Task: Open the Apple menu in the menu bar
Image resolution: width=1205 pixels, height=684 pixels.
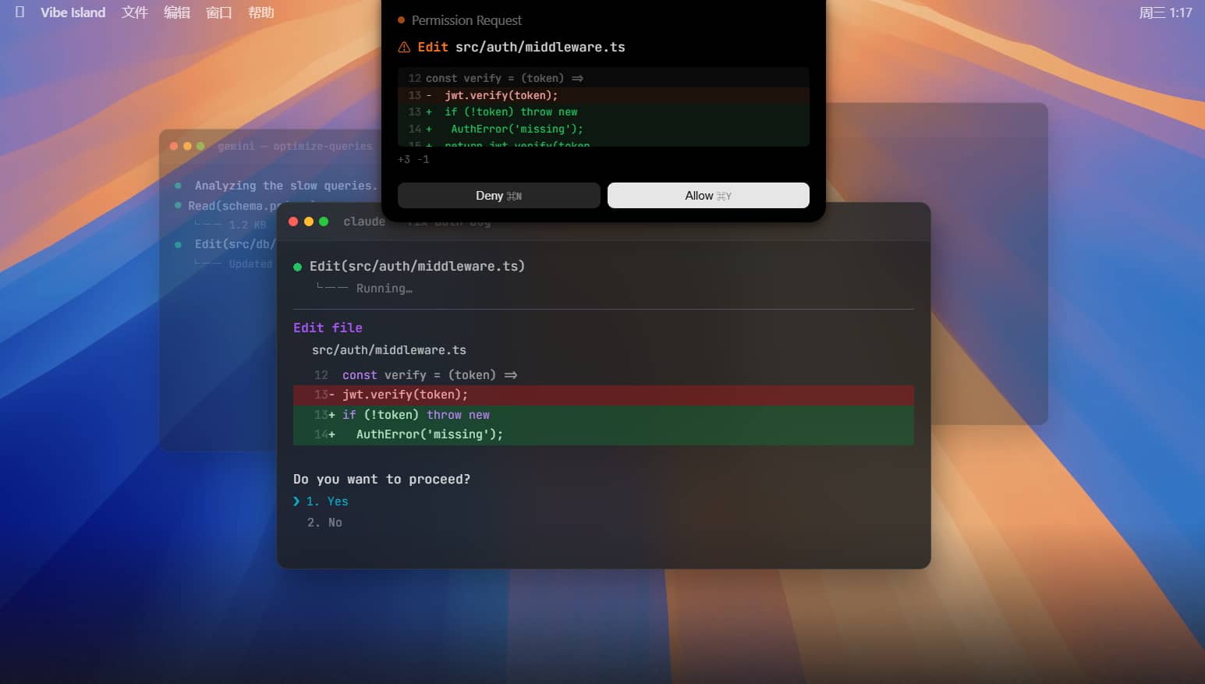Action: coord(20,12)
